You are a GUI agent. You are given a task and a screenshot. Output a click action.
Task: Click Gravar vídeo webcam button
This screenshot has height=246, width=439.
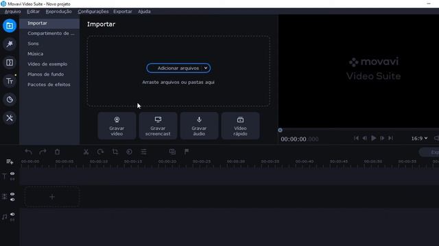pyautogui.click(x=117, y=126)
